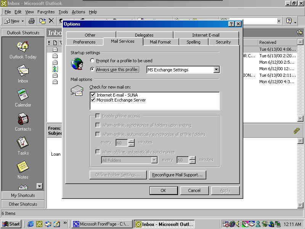Screen dimensions: 305x229
Task: Open the New button dropdown arrow
Action: tap(22, 21)
